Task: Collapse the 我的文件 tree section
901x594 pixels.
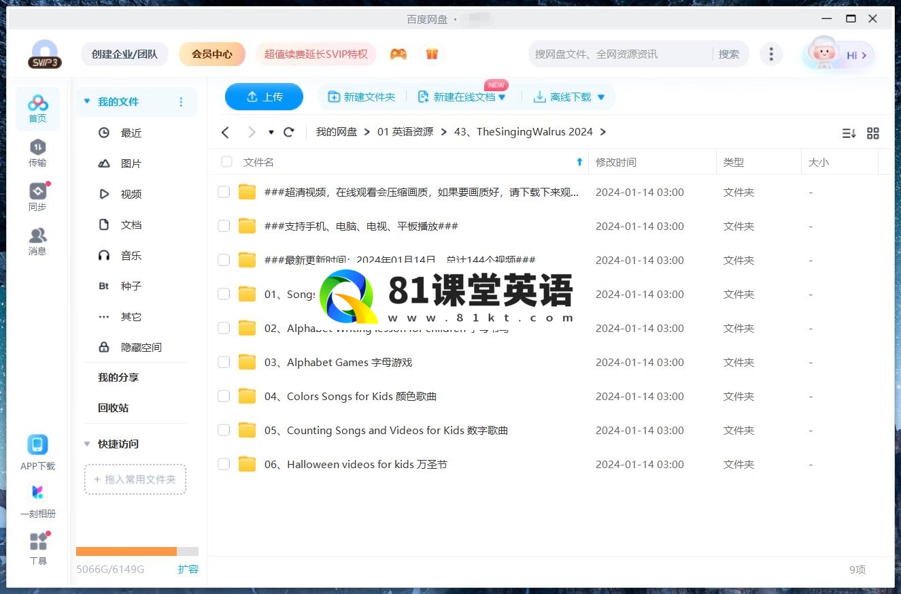Action: point(87,101)
